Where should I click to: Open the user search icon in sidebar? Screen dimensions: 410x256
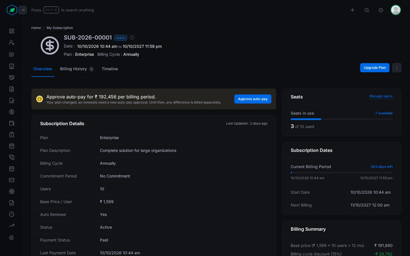pyautogui.click(x=12, y=42)
